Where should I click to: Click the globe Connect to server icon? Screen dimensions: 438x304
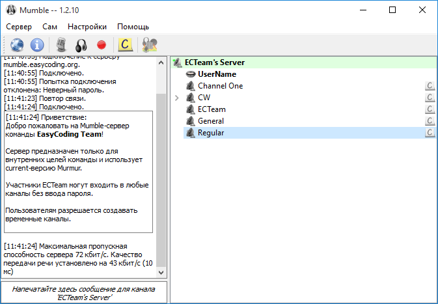(17, 45)
